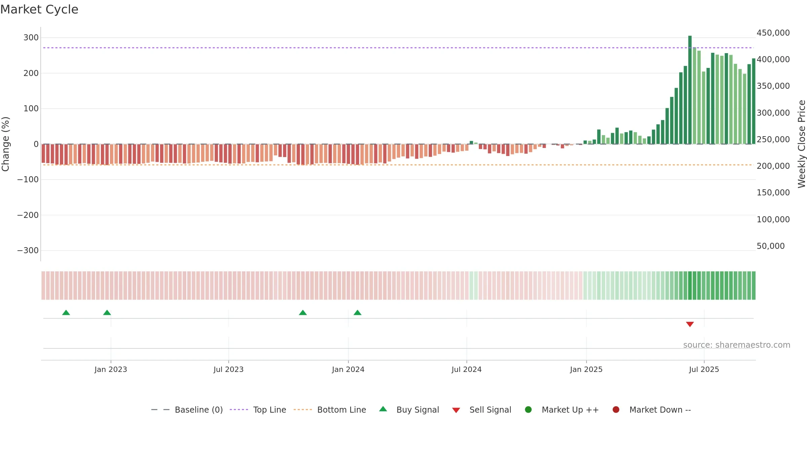
Task: Click the small green bar just after Jul 2024
Action: pos(471,143)
